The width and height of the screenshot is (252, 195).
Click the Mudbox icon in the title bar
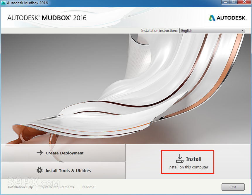pos(4,3)
